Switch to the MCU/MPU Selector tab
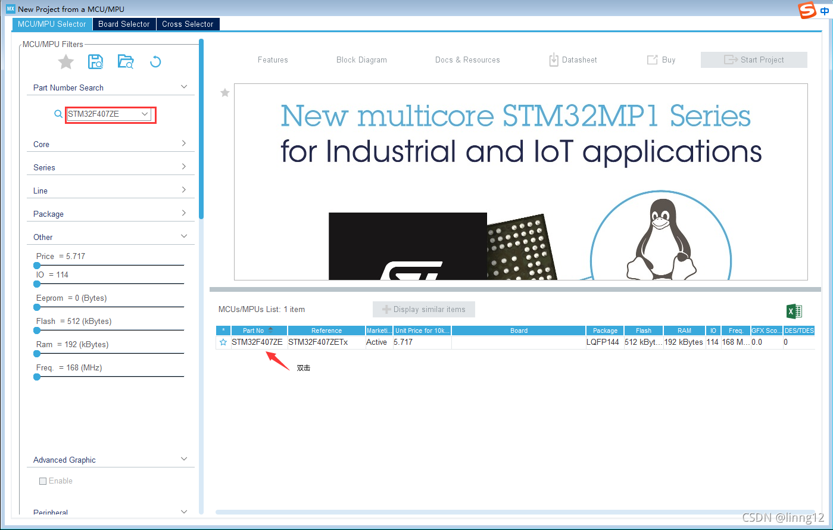The width and height of the screenshot is (833, 530). click(52, 24)
